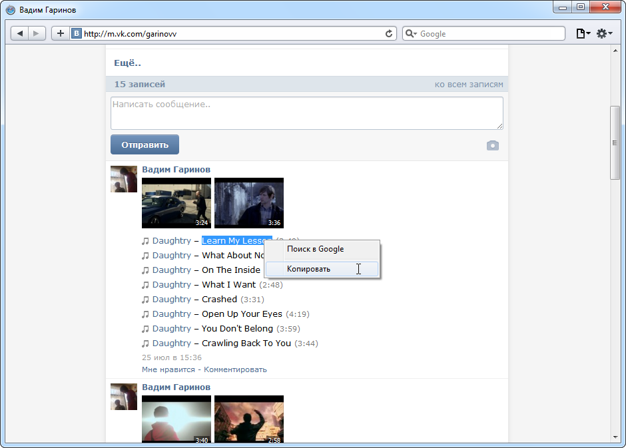
Task: Open the 3:24 video thumbnail
Action: [x=176, y=203]
